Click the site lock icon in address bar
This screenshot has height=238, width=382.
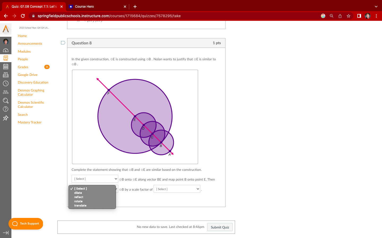click(33, 16)
